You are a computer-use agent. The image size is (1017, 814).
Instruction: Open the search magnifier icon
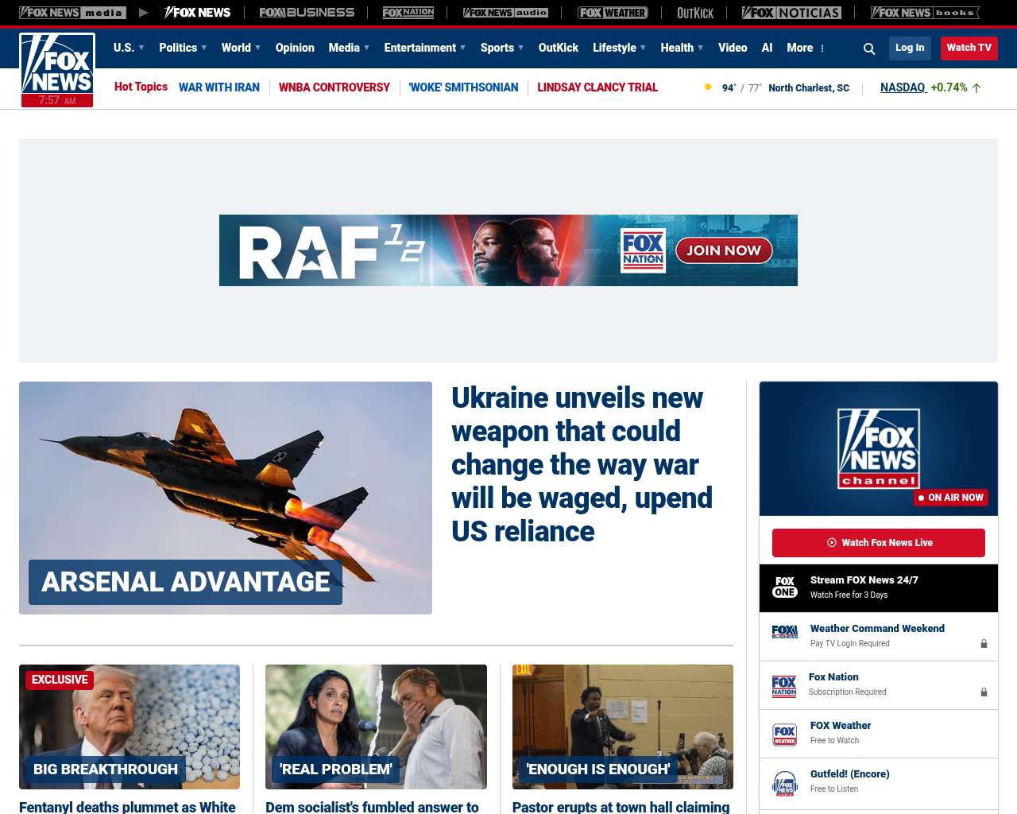(869, 49)
